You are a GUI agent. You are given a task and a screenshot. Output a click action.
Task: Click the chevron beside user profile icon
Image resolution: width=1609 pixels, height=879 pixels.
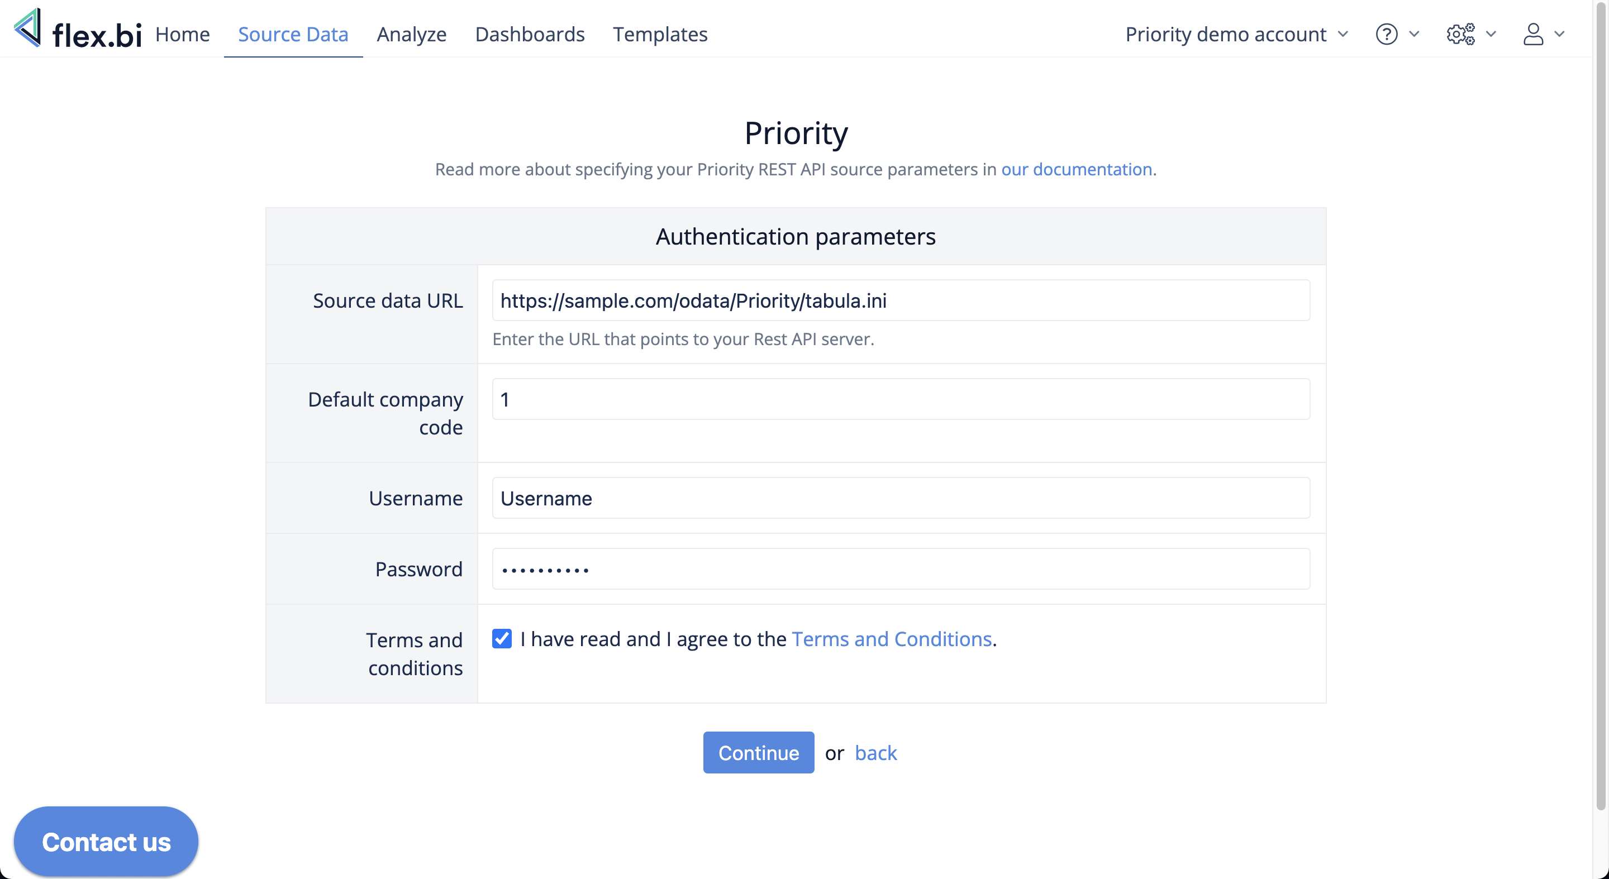[x=1560, y=34]
